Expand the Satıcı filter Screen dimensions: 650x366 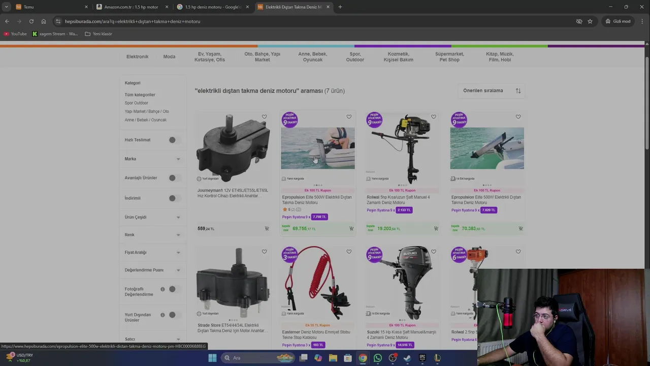point(152,339)
